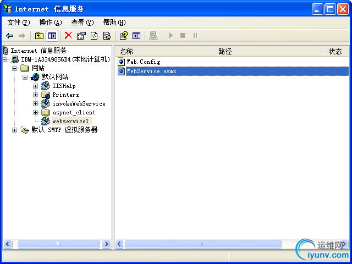
Task: Select the webservice1 tree label
Action: tap(71, 121)
